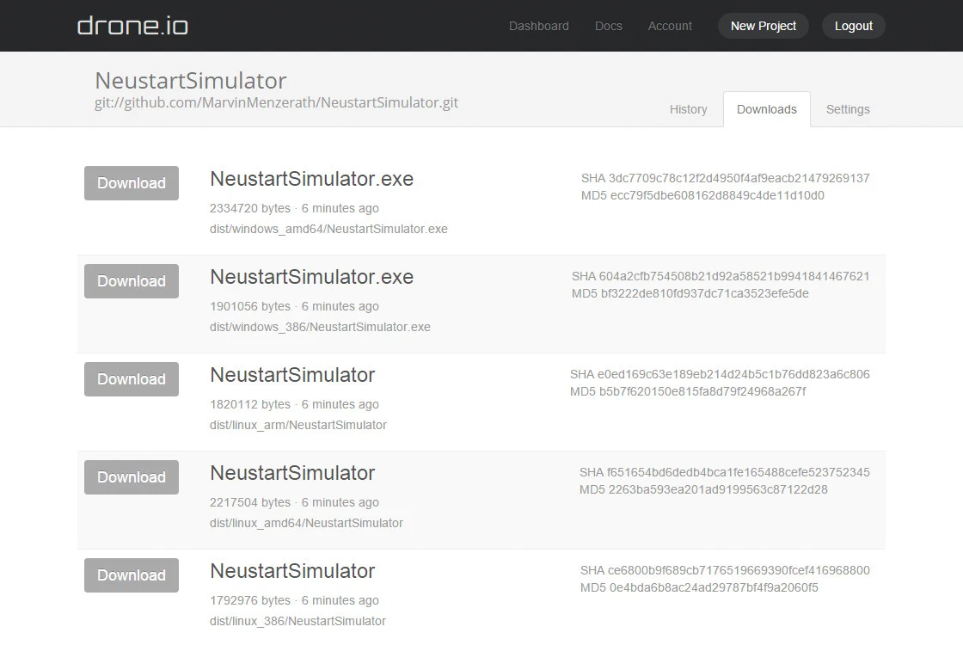Open the Dashboard menu item
This screenshot has width=963, height=645.
pos(538,26)
